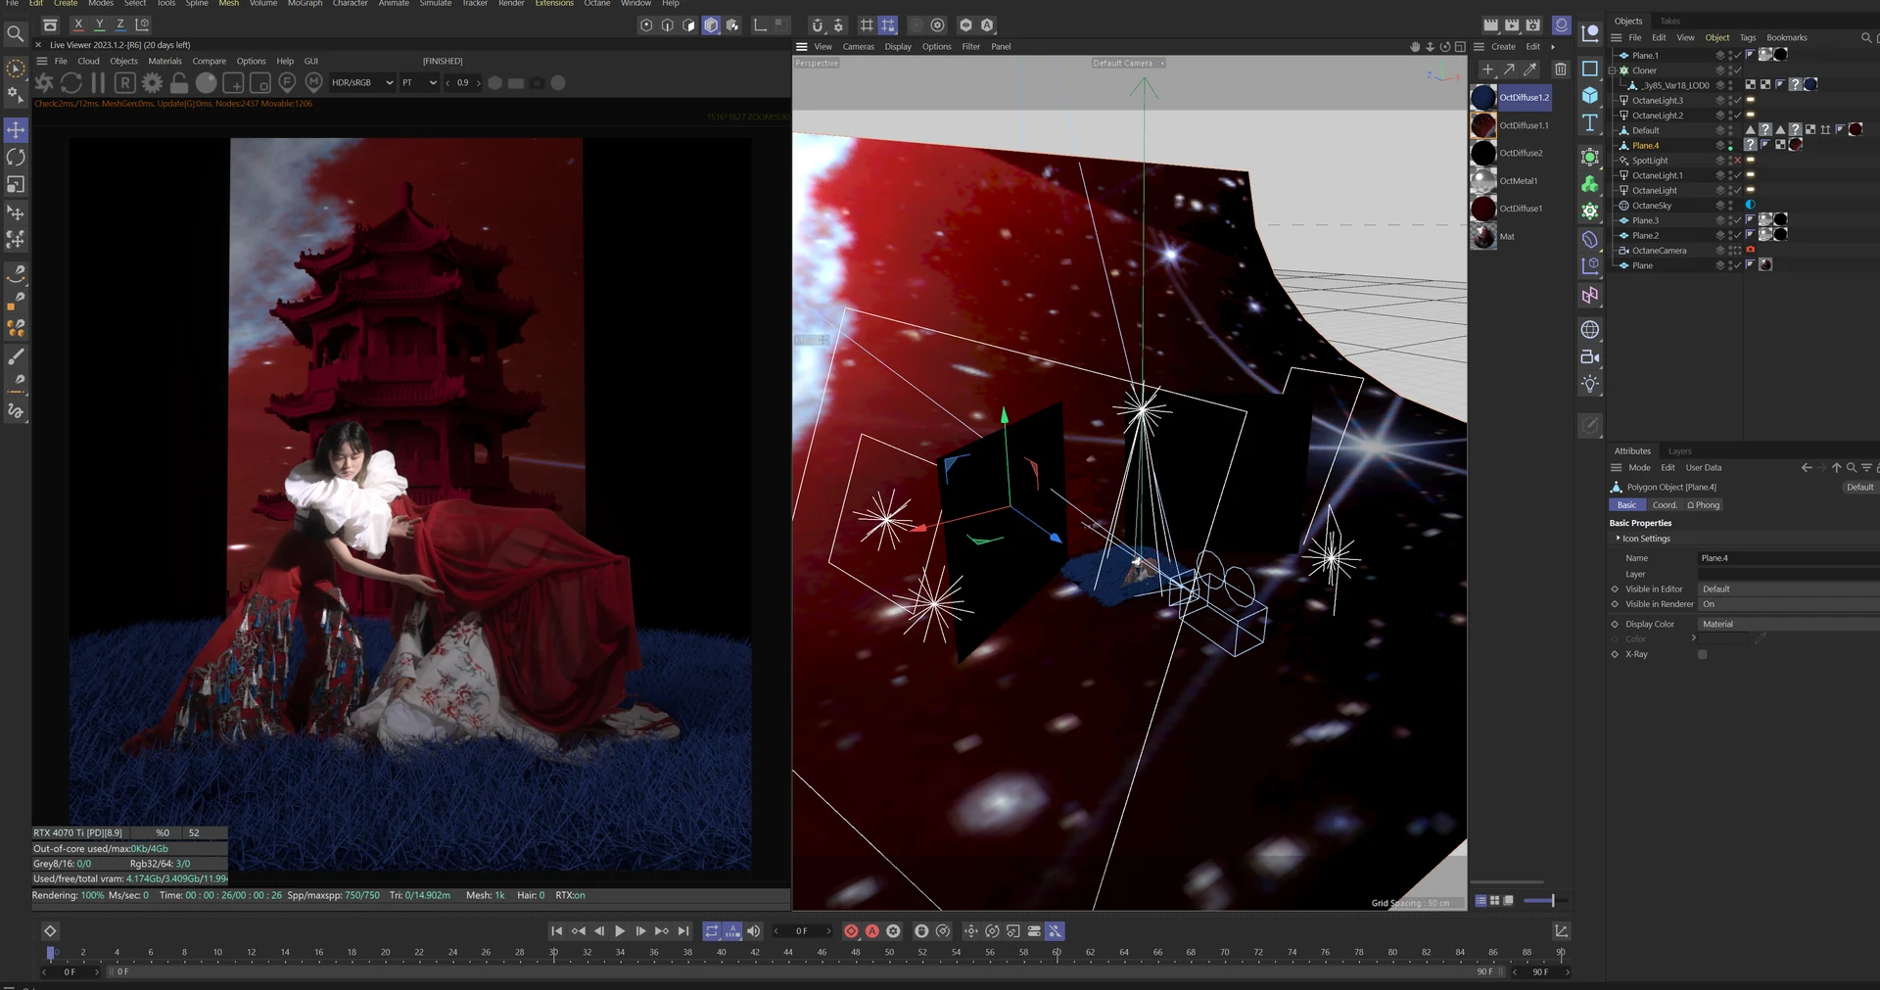Click the material eyedropper icon
Viewport: 1880px width, 990px height.
(x=1530, y=70)
